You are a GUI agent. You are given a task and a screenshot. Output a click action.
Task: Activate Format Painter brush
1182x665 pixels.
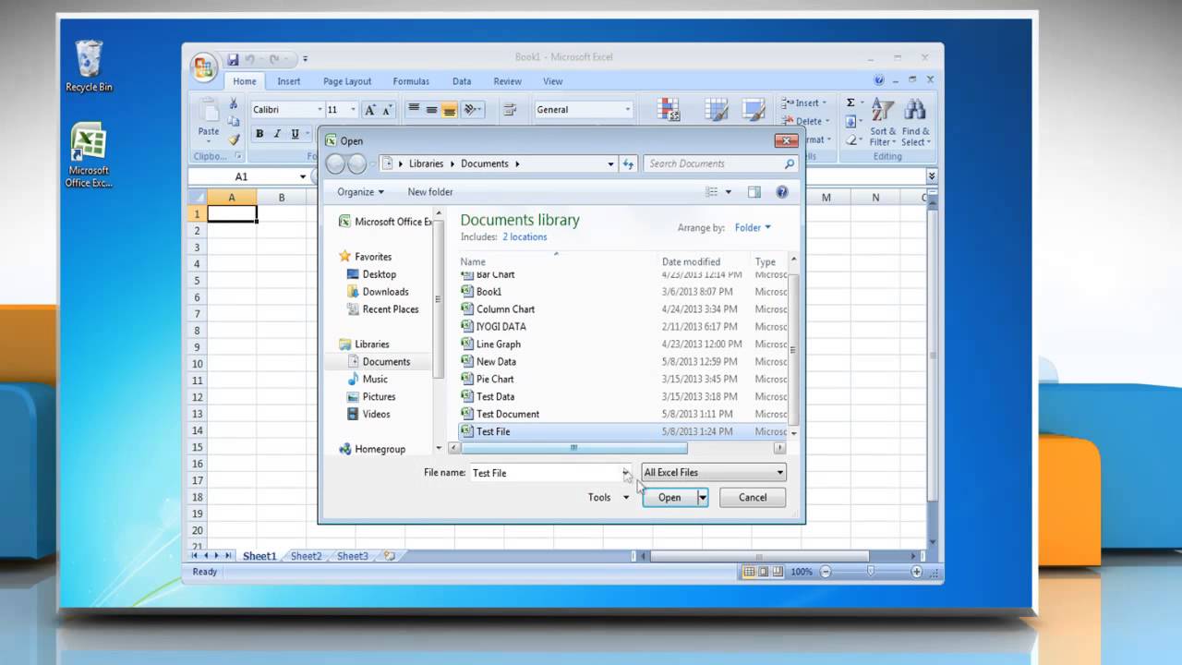click(x=234, y=139)
